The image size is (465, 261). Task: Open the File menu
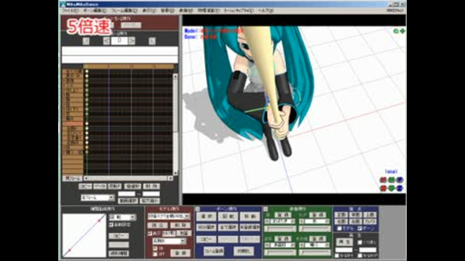click(70, 10)
